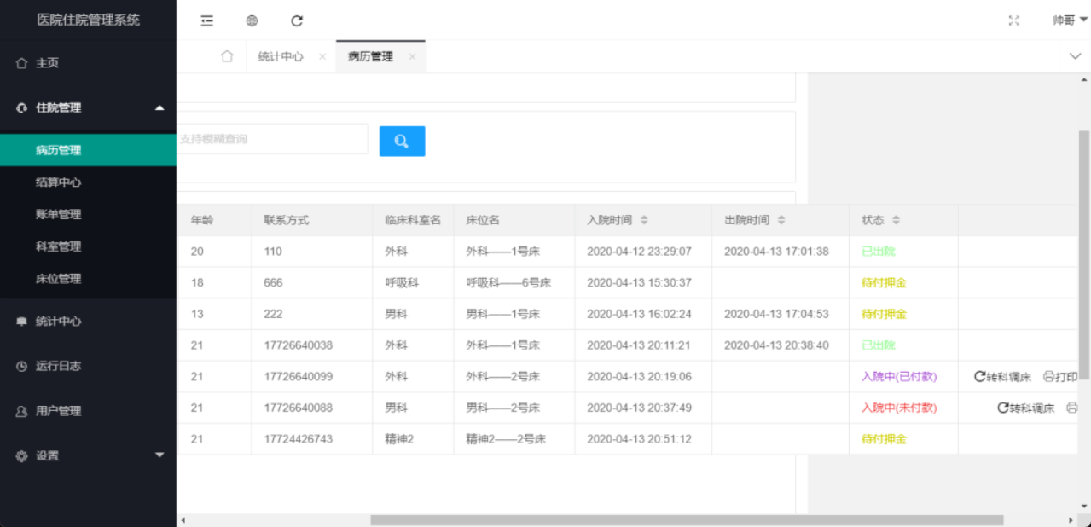Close the 病历管理 tab
Screen dimensions: 1091x527
412,57
